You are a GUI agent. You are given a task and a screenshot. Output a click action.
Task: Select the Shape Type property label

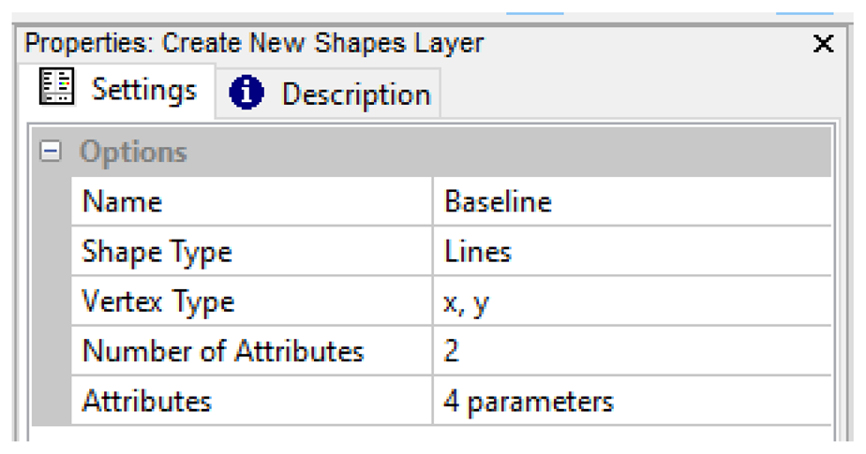pos(157,252)
